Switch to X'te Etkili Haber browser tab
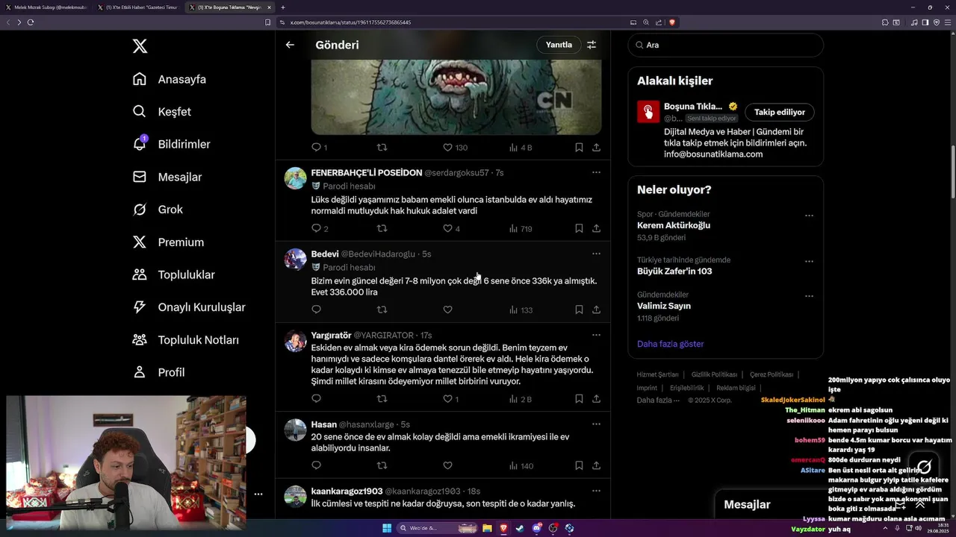 click(x=138, y=7)
